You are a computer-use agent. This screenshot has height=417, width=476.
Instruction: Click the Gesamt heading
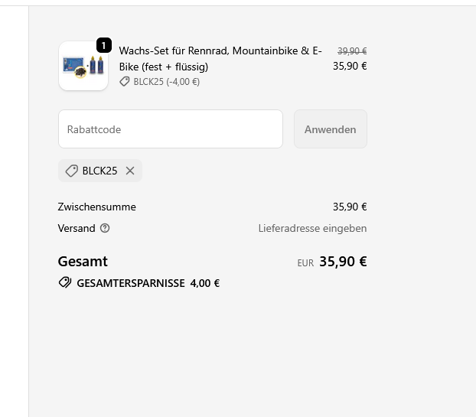[x=83, y=261]
